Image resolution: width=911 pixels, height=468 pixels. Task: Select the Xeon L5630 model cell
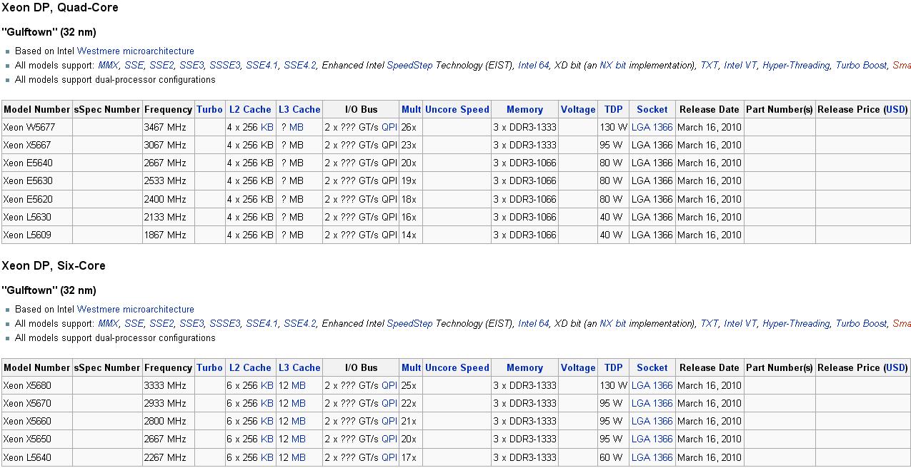[36, 218]
